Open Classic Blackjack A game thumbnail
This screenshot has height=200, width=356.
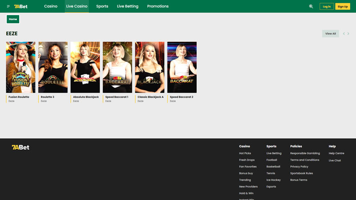(150, 67)
